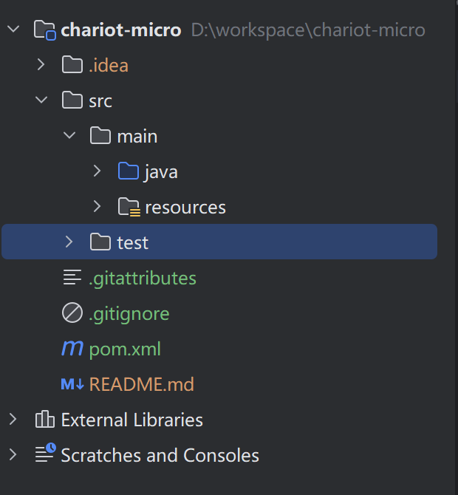Select the pom.xml file
Viewport: 458px width, 495px height.
point(125,349)
